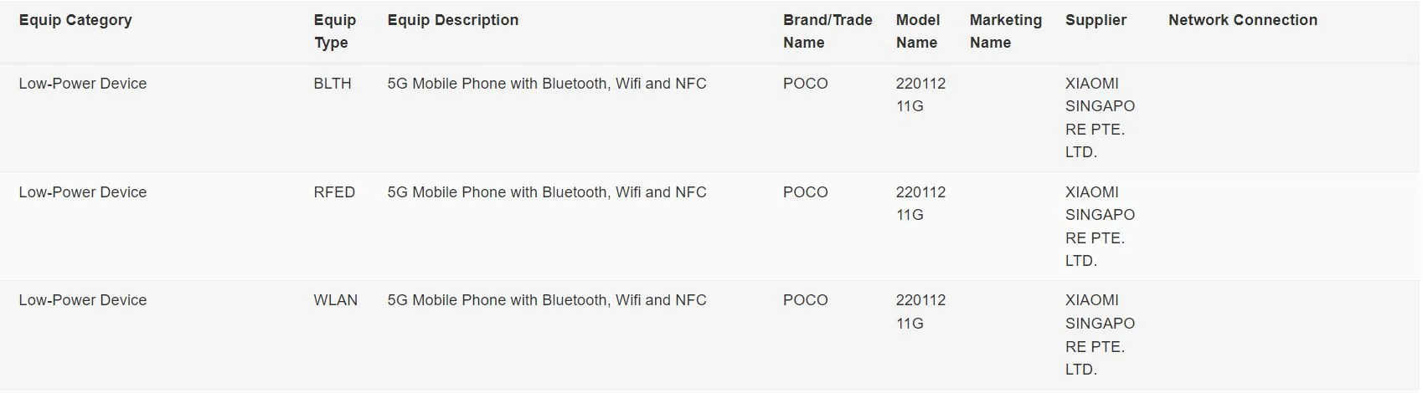The height and width of the screenshot is (393, 1423).
Task: Select the WLAN equip type cell
Action: tap(335, 300)
